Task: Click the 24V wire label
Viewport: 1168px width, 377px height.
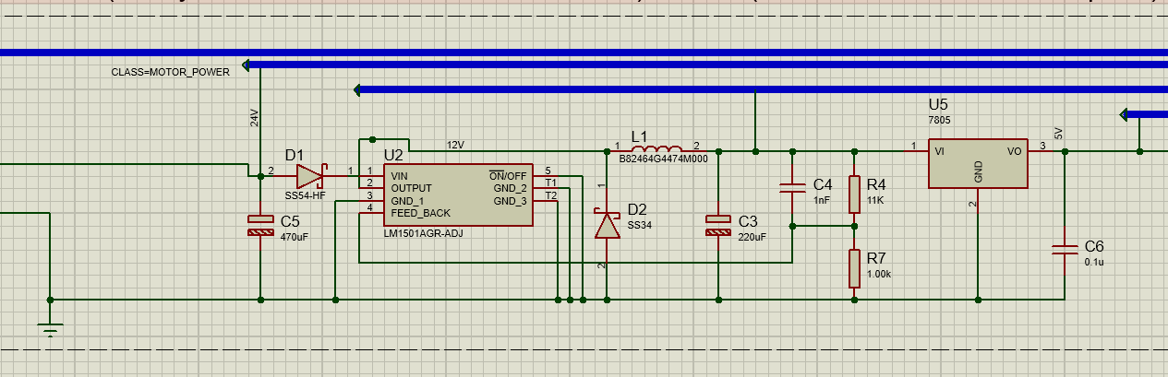Action: point(254,118)
